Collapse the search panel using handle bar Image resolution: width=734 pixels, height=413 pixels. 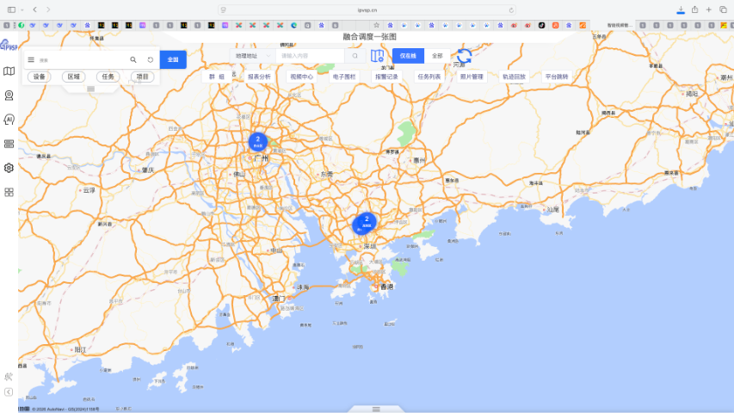[90, 89]
